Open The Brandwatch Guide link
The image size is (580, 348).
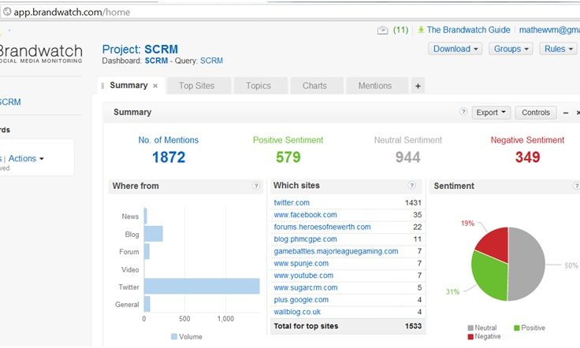coord(468,30)
